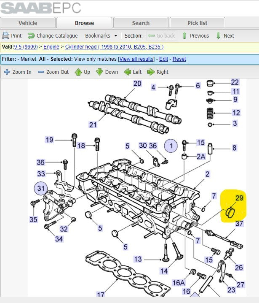
Task: Click the Print printer icon
Action: 5,36
